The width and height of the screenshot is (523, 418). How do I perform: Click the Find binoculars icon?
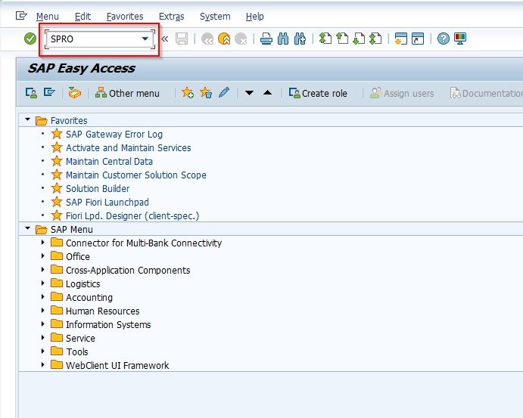click(283, 39)
